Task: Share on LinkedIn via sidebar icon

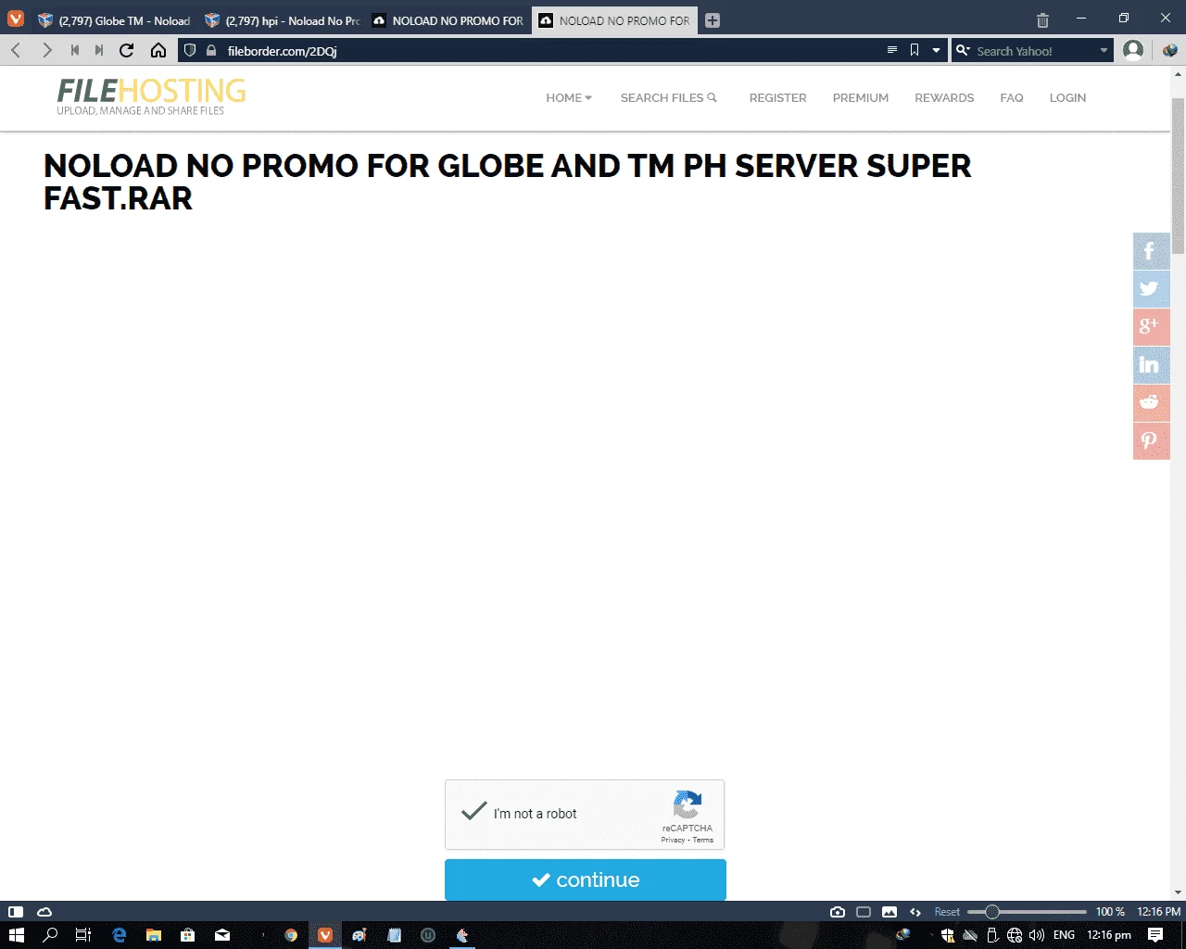Action: coord(1151,364)
